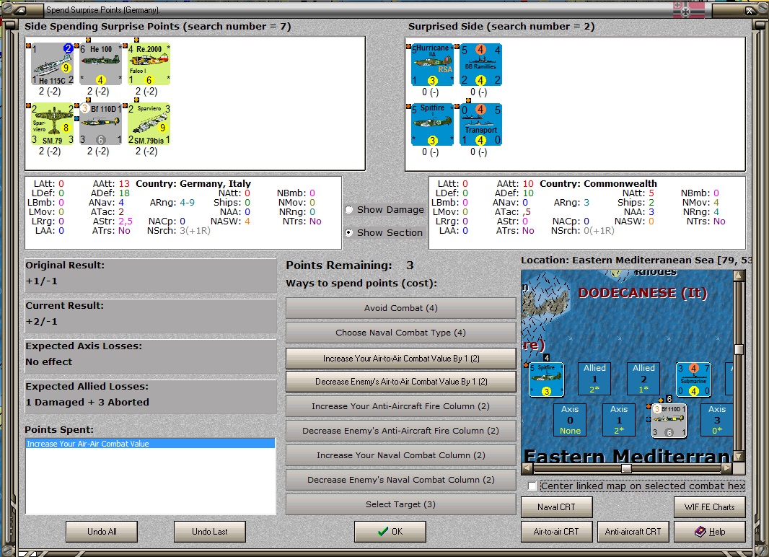Open the Air-to-air CRT chart
The width and height of the screenshot is (769, 557).
pyautogui.click(x=557, y=532)
